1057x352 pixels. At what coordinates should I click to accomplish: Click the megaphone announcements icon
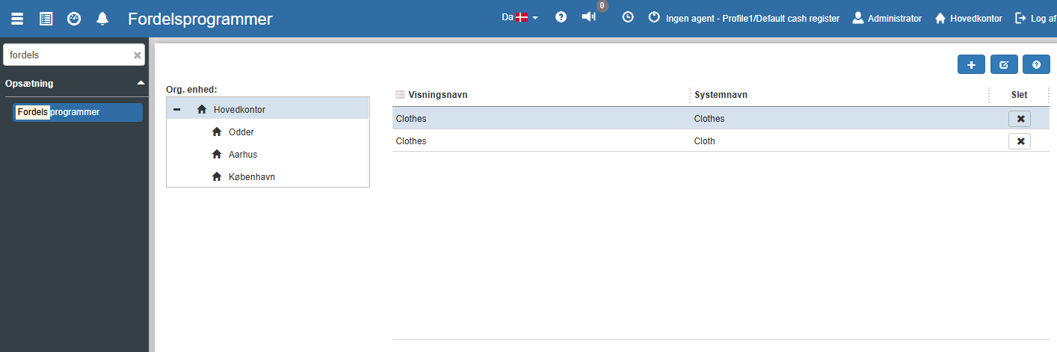point(589,16)
